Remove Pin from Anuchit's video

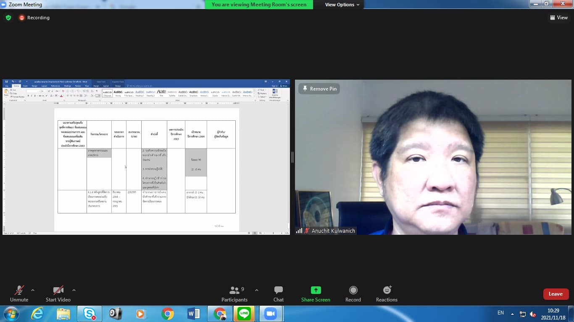[319, 89]
